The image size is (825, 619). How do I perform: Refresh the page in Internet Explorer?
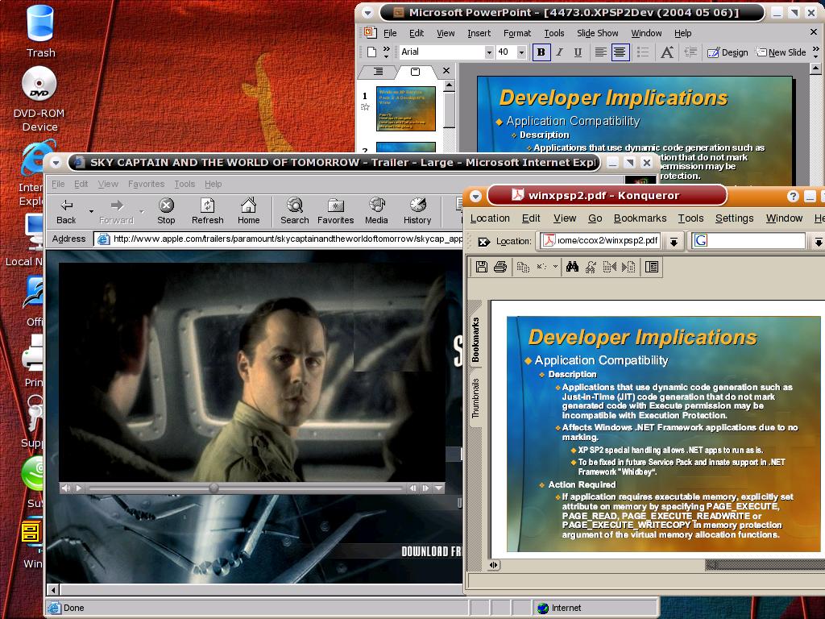coord(207,212)
